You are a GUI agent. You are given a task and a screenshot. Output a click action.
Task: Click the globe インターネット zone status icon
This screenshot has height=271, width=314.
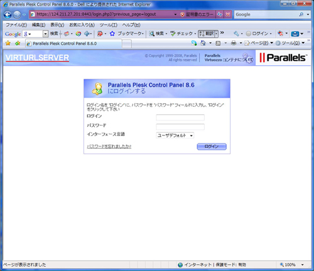tap(180, 265)
